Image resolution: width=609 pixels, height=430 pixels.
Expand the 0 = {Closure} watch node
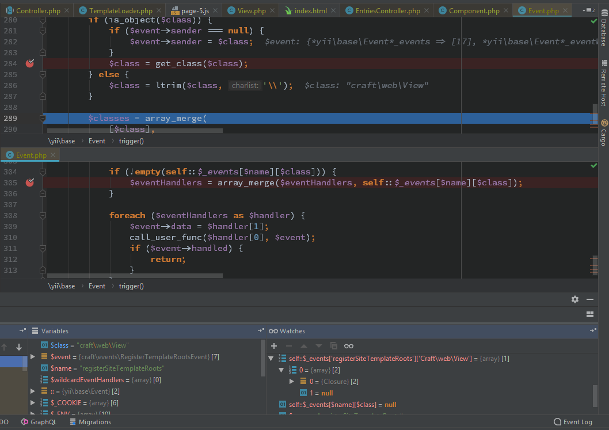pyautogui.click(x=292, y=382)
